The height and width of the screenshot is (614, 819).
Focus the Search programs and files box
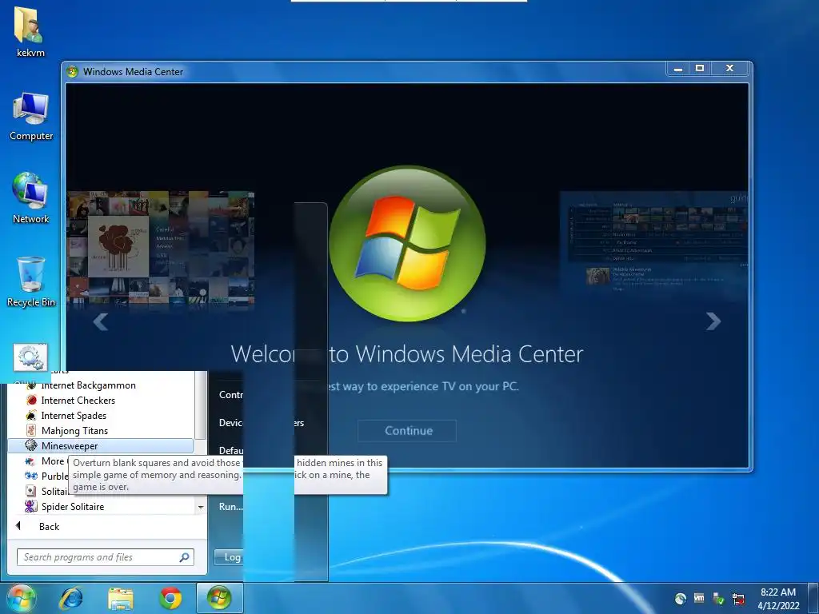pos(105,557)
